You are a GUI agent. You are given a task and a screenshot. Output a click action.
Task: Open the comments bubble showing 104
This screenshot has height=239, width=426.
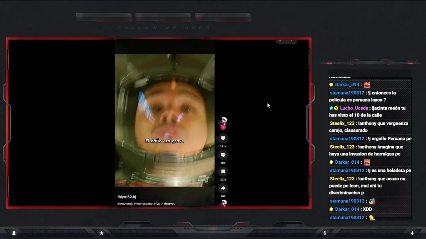tap(223, 155)
